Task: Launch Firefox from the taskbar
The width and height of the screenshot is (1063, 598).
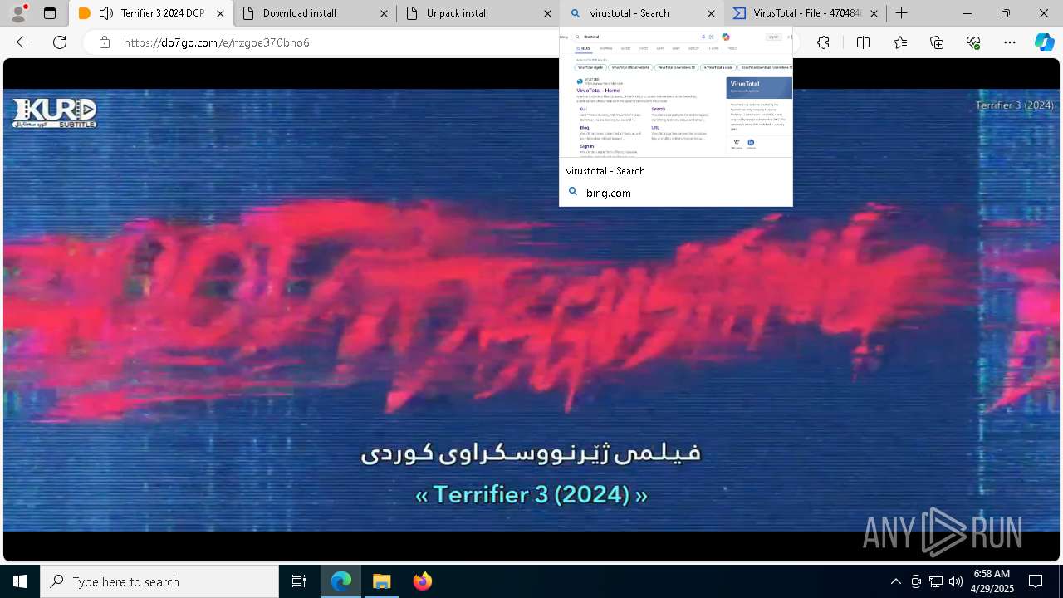Action: tap(423, 581)
